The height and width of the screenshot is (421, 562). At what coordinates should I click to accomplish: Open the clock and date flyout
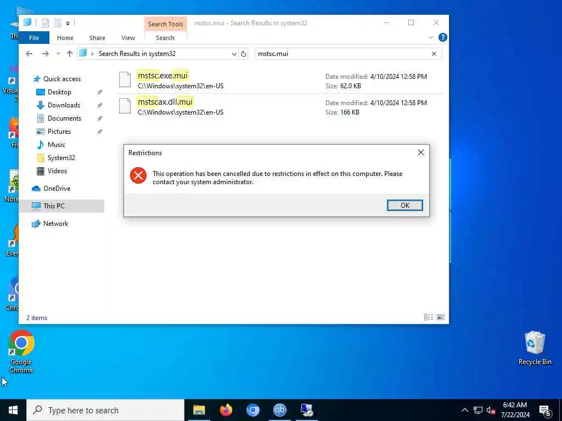(515, 410)
